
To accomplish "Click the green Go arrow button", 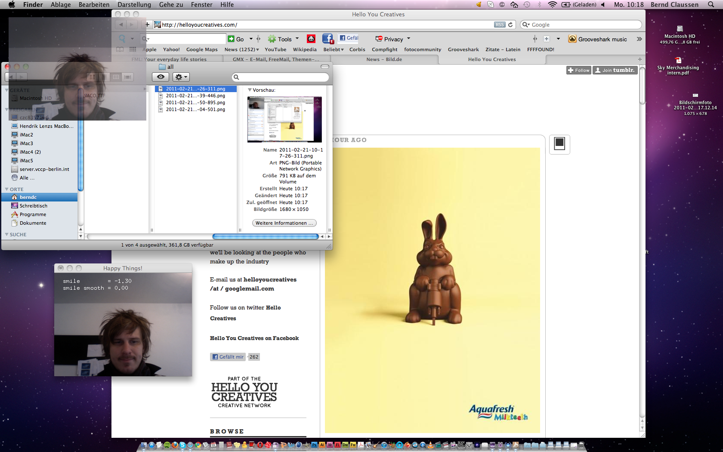I will (232, 39).
